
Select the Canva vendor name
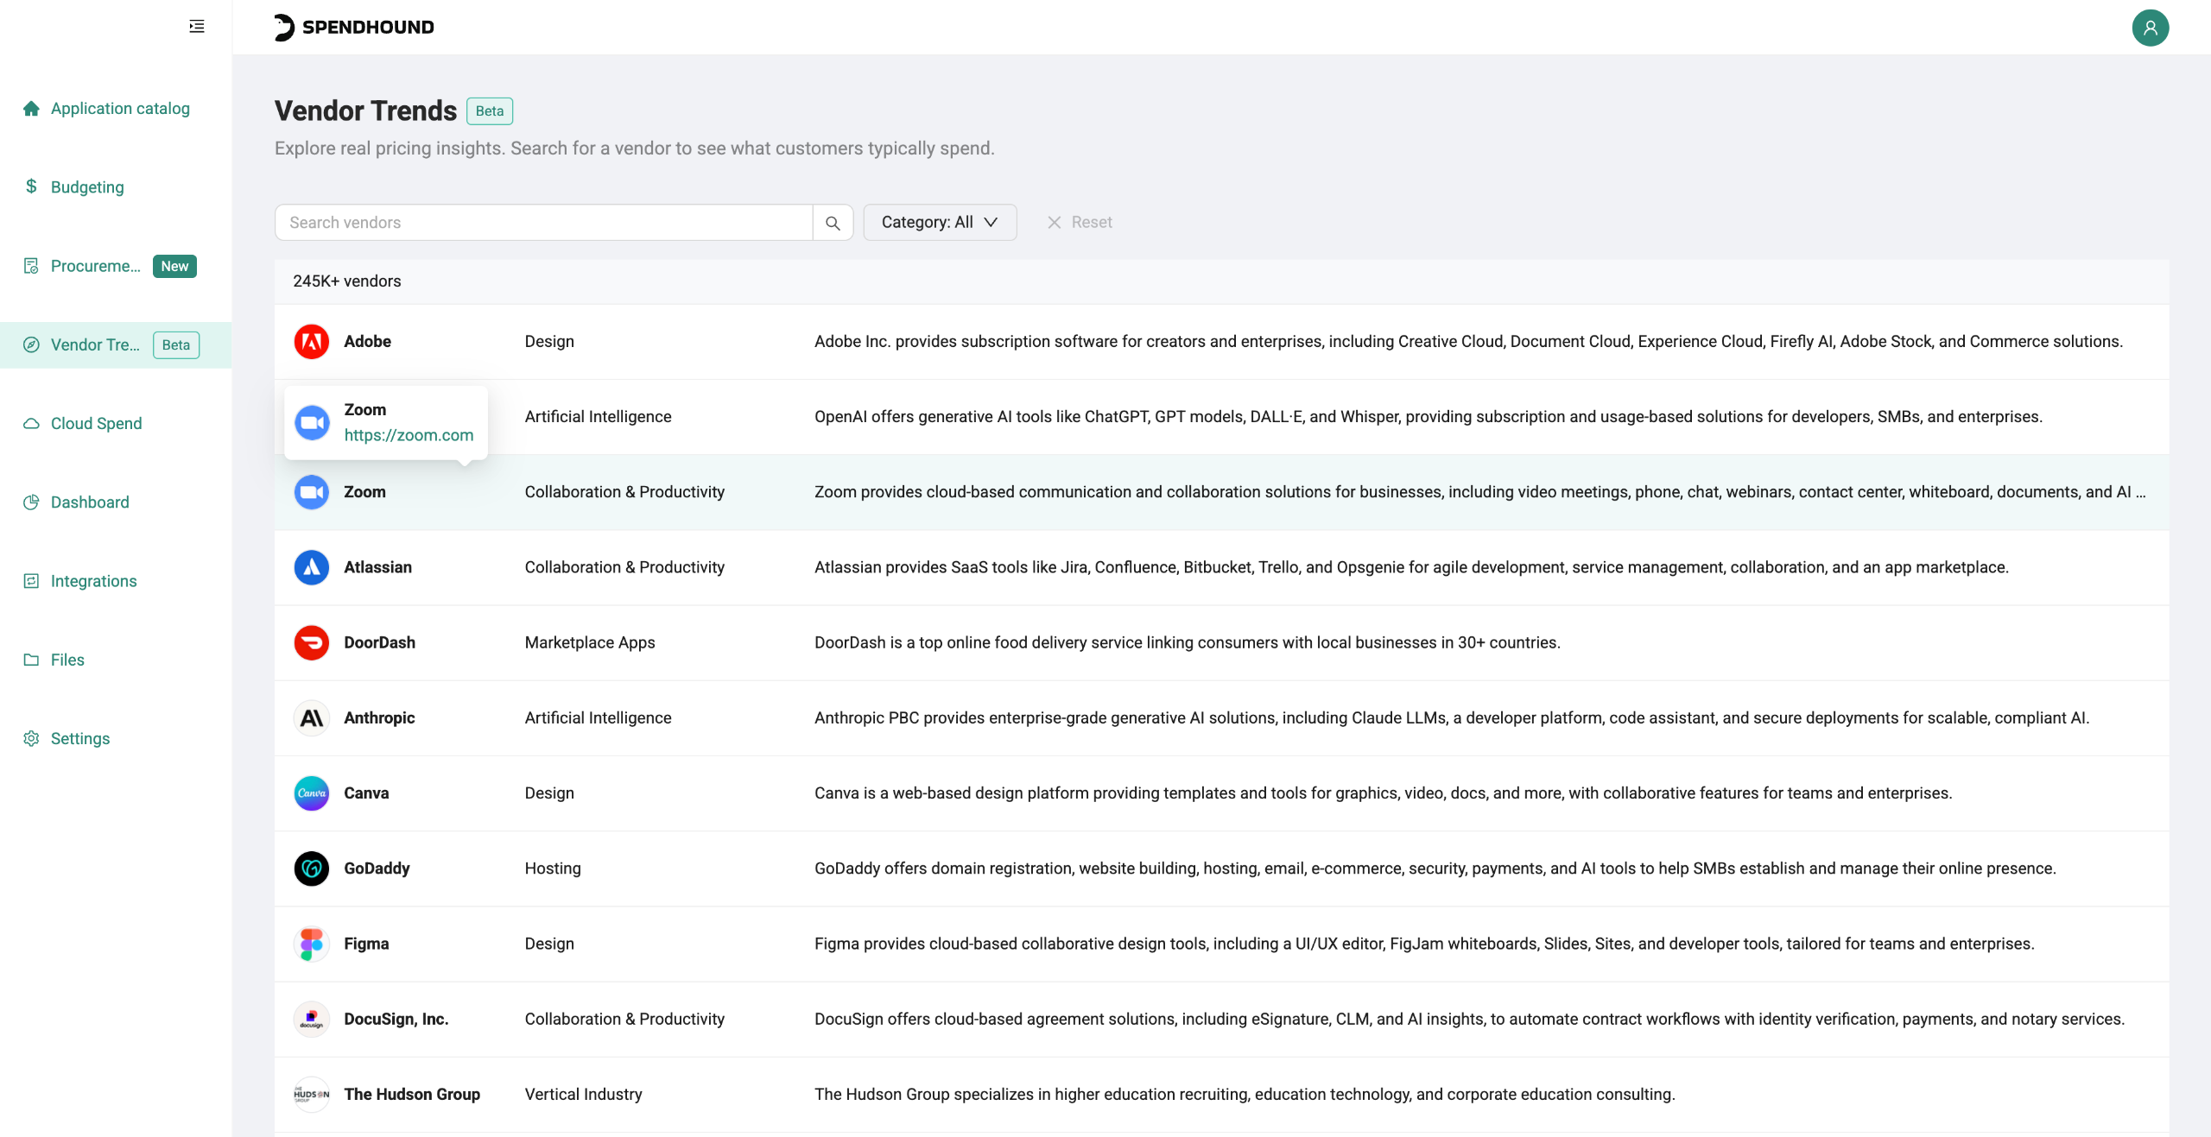(x=366, y=793)
